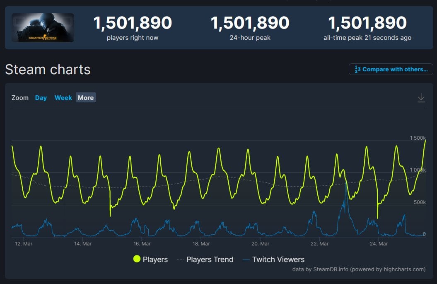The image size is (437, 284).
Task: Click the players right now count
Action: pyautogui.click(x=133, y=23)
